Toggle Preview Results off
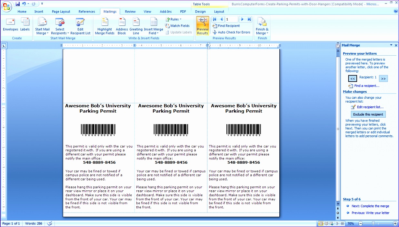This screenshot has height=227, width=399. (x=203, y=26)
